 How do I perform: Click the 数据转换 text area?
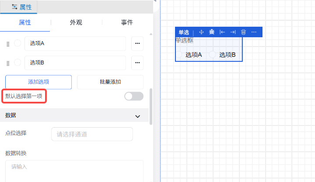point(74,171)
